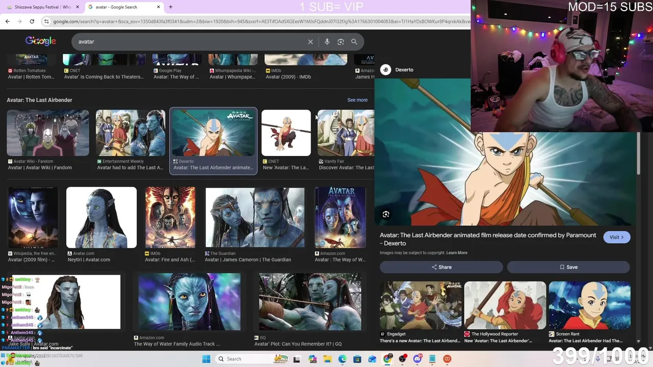The height and width of the screenshot is (367, 653).
Task: Open Microsoft 365 Copilot from the taskbar
Action: click(312, 359)
